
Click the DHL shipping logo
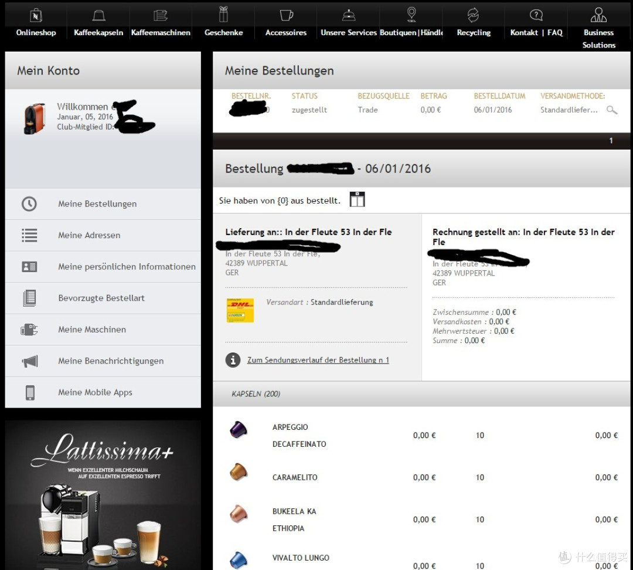tap(240, 310)
